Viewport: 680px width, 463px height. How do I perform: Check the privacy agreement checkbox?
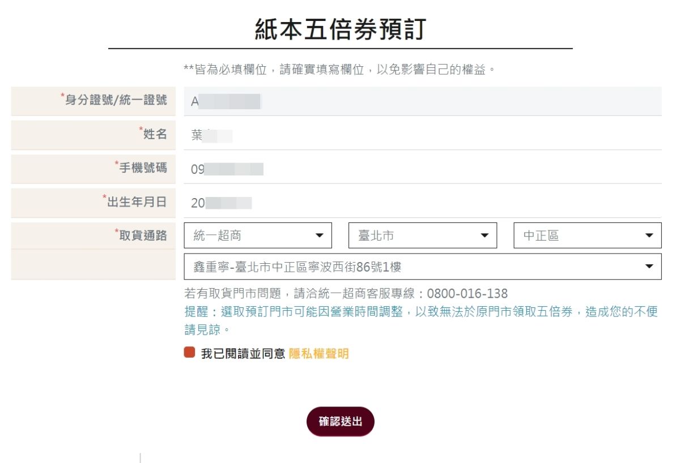click(x=189, y=353)
